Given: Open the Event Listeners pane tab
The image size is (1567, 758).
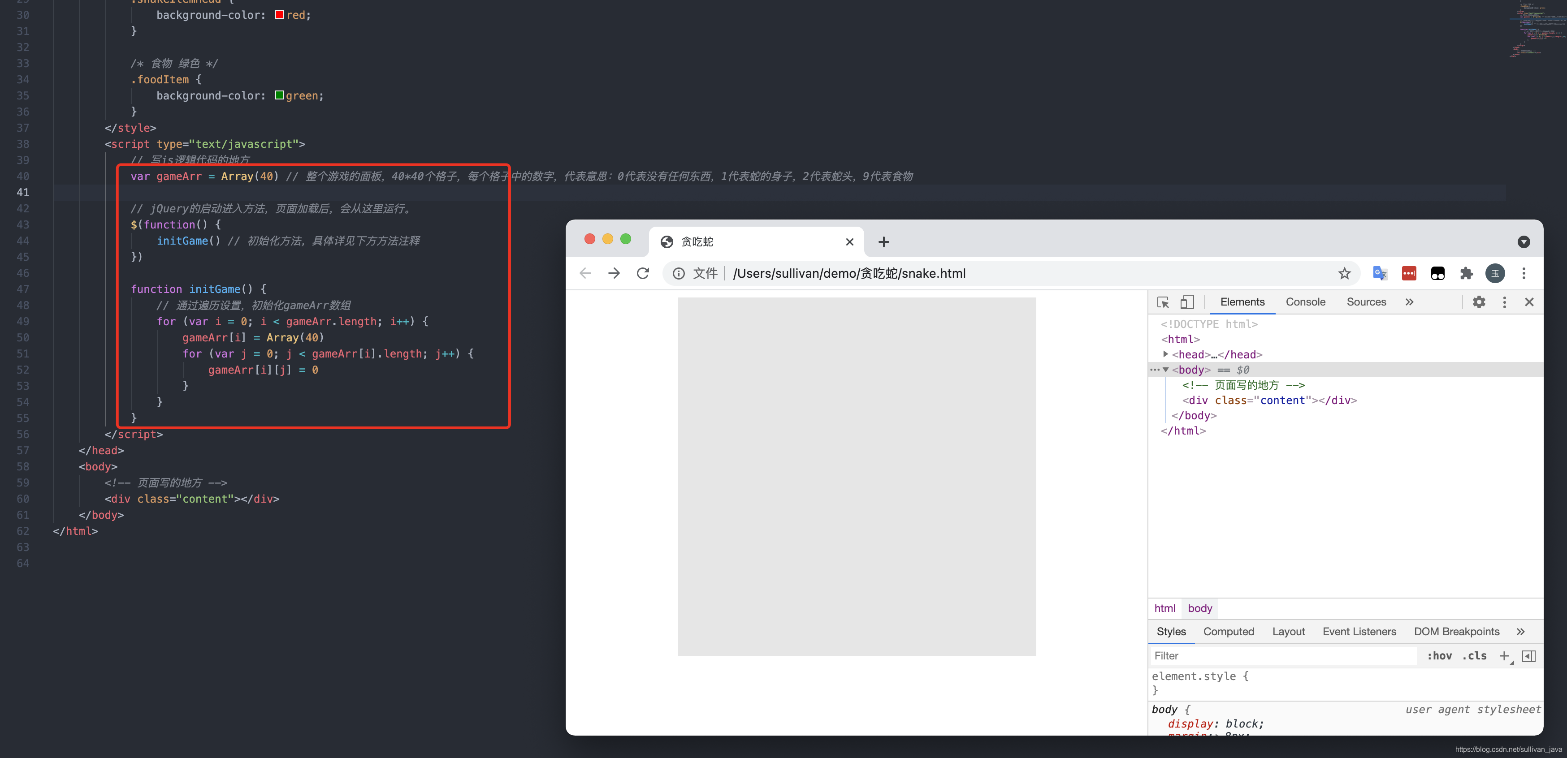Looking at the screenshot, I should tap(1359, 632).
